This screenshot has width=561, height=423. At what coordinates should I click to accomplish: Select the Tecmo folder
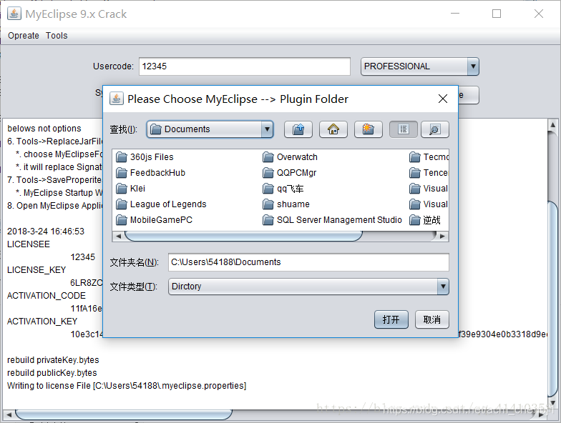pyautogui.click(x=429, y=157)
